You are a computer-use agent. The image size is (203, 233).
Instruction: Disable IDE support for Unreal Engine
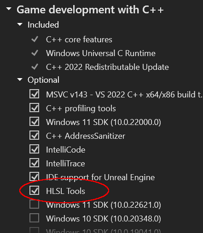point(34,176)
